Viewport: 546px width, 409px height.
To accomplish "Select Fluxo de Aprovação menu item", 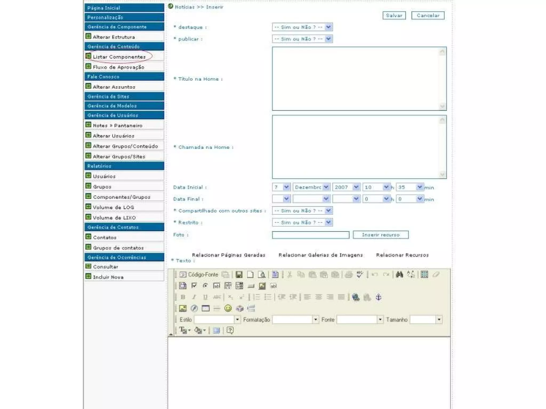I will [x=118, y=67].
